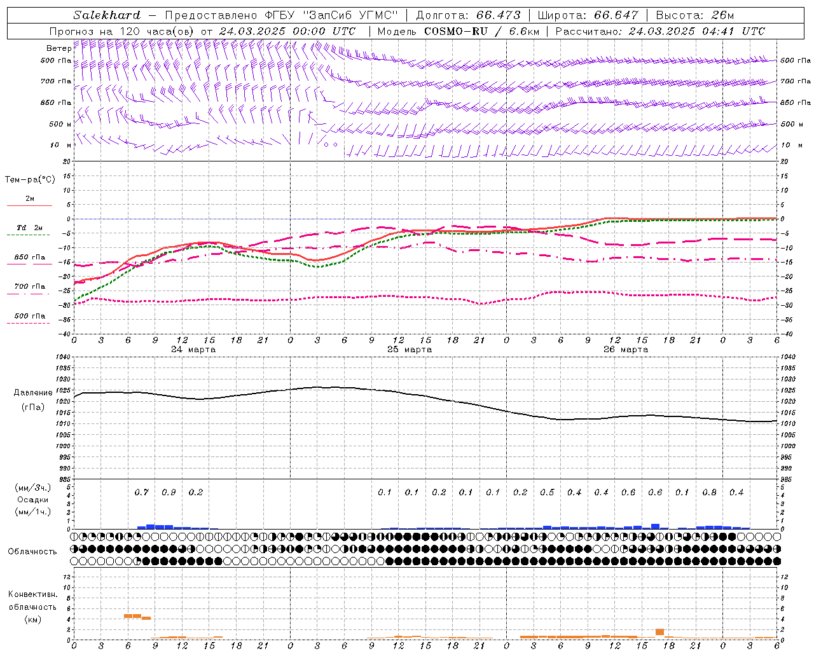
Task: Click the "Прогноз на 120 часа(ов)" forecast text
Action: (122, 31)
